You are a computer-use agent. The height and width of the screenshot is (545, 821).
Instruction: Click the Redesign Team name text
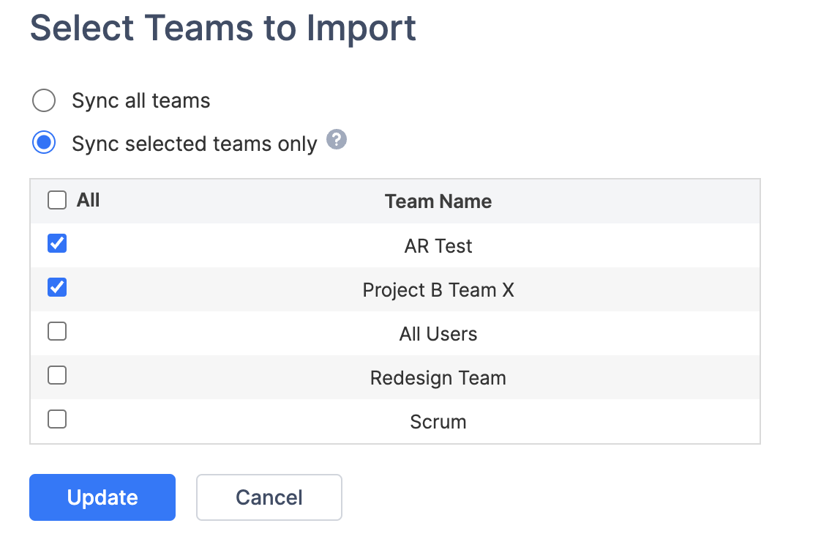tap(438, 378)
